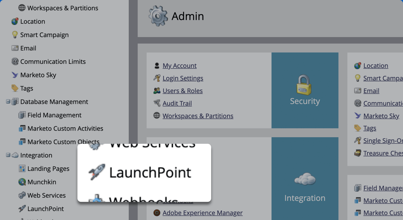The image size is (403, 220).
Task: Open the Tags link in right panel
Action: tap(370, 128)
